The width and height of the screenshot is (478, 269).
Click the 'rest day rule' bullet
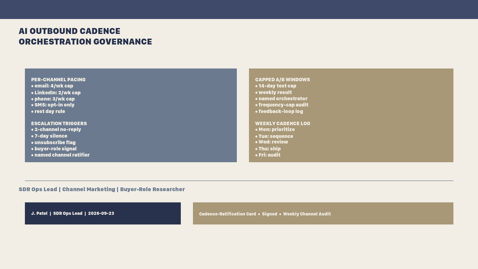click(x=48, y=111)
